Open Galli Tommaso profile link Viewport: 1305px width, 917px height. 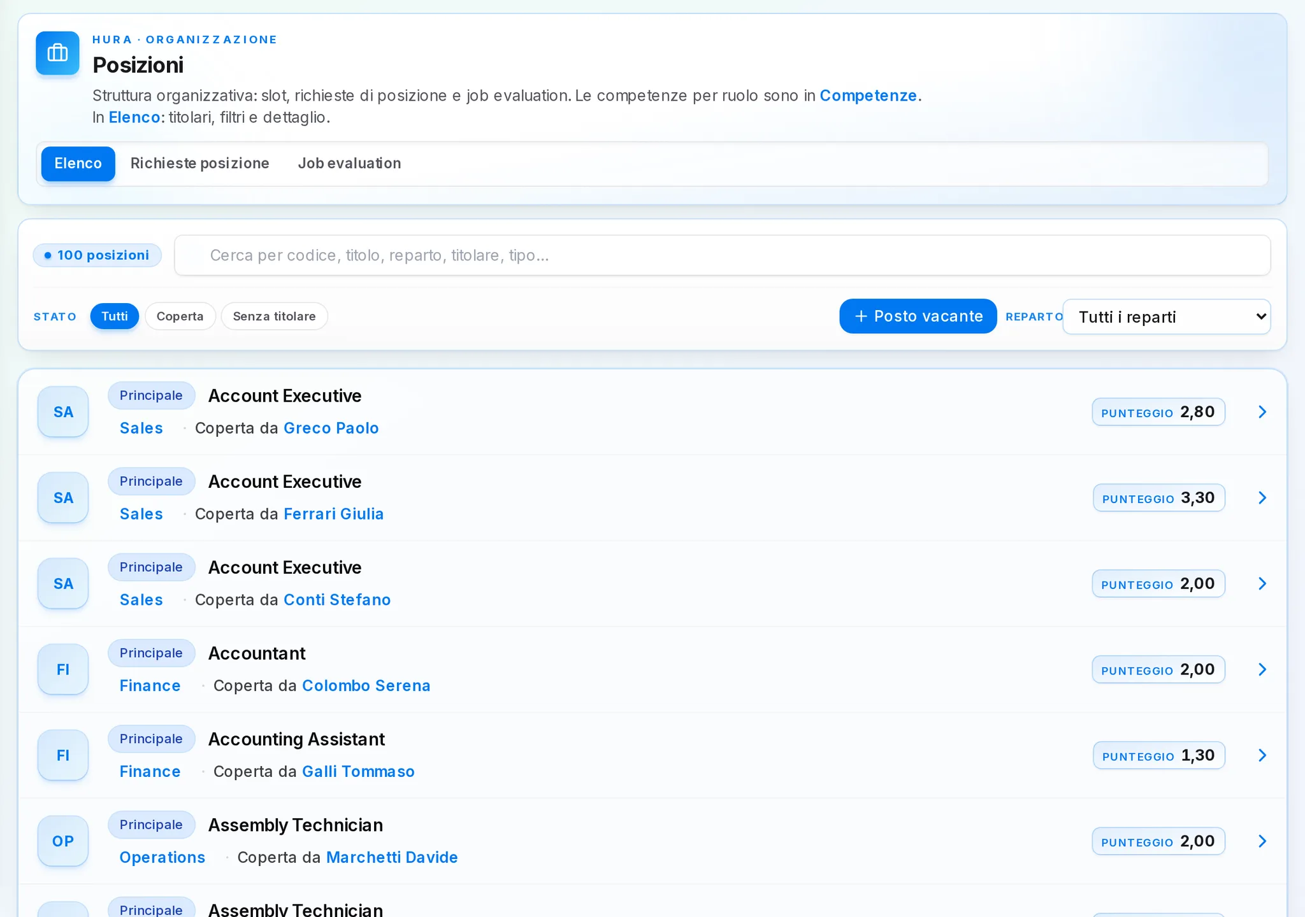[358, 772]
